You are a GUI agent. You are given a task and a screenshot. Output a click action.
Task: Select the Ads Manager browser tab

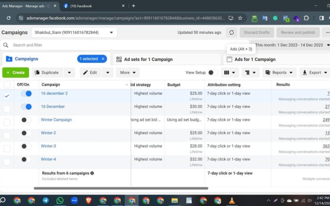click(x=29, y=6)
